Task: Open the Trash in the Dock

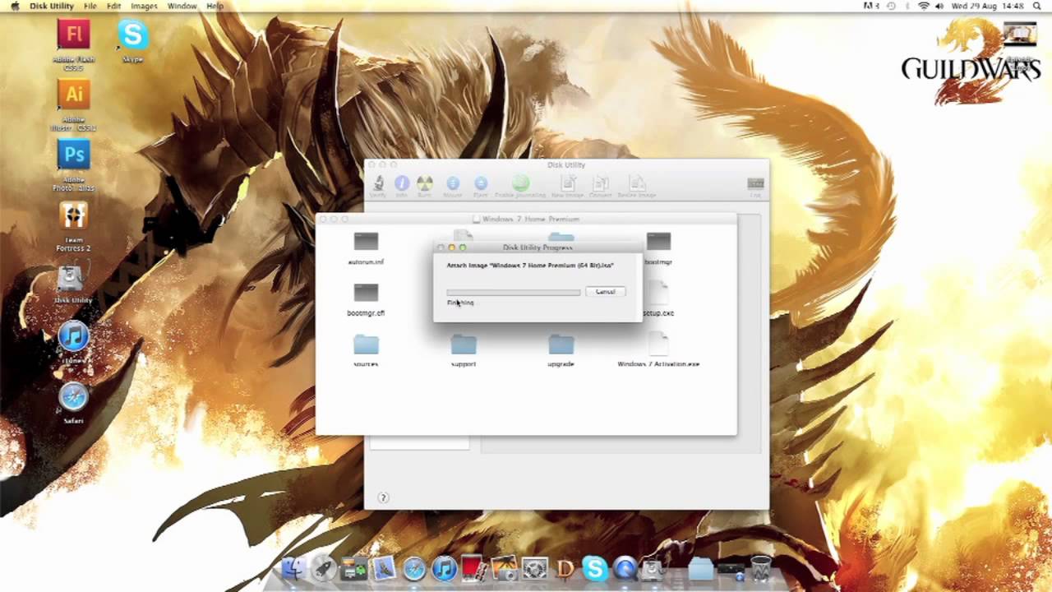Action: (761, 568)
